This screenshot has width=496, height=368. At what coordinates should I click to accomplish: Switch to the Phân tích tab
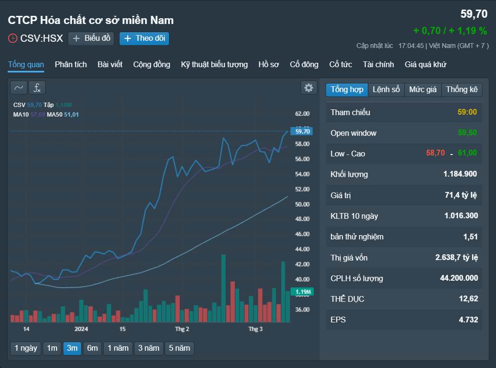pyautogui.click(x=71, y=64)
